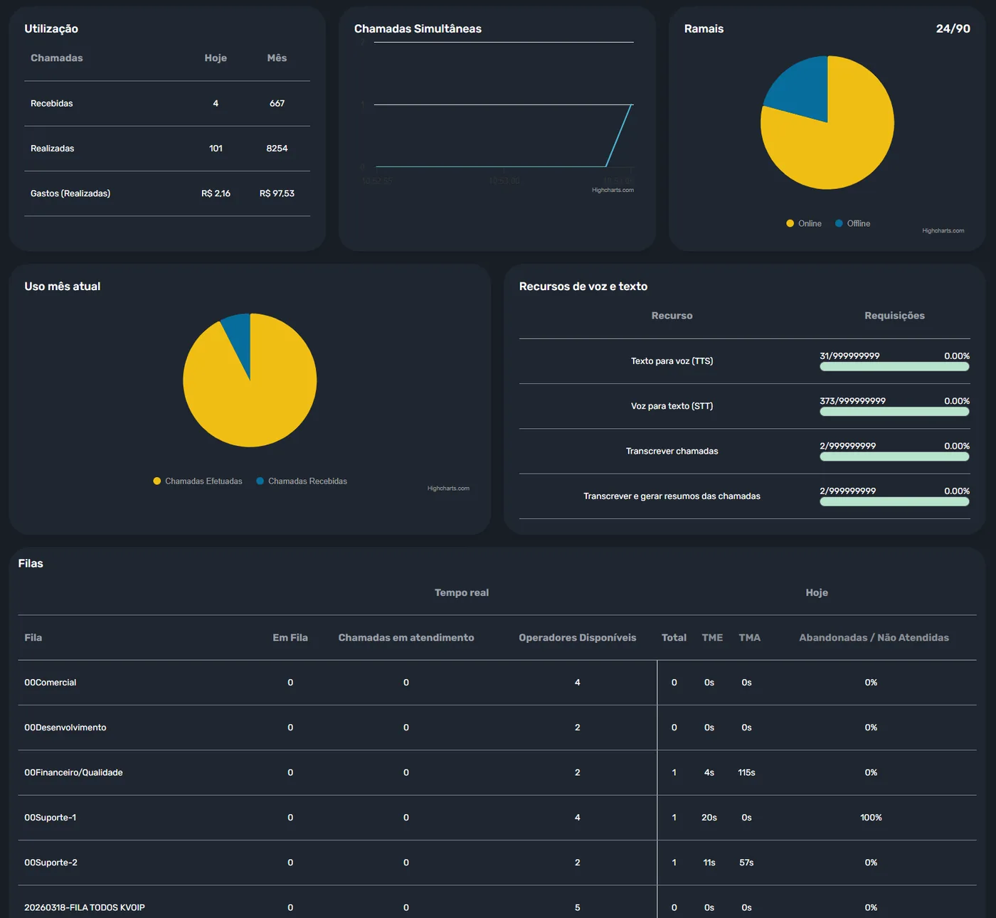Click the Voz para texto (STT) progress bar

click(x=894, y=412)
